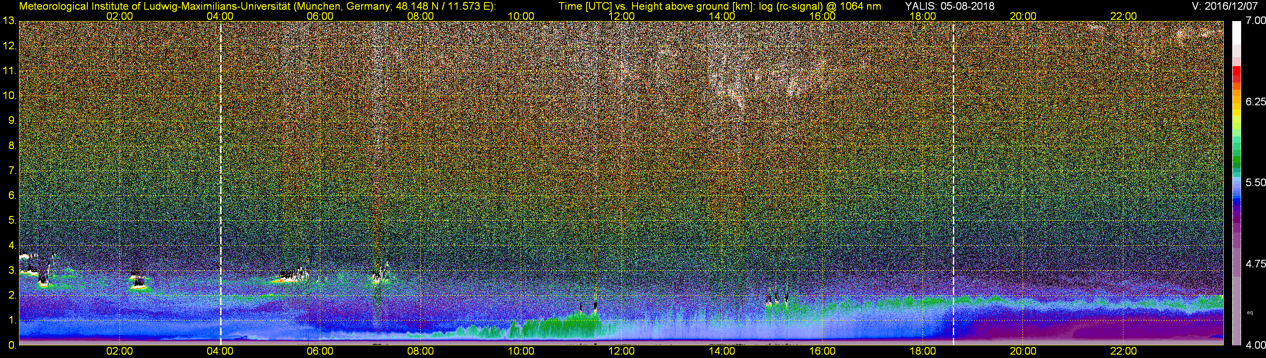Click the 4.75 value on the color scale
The image size is (1266, 358).
[1256, 264]
